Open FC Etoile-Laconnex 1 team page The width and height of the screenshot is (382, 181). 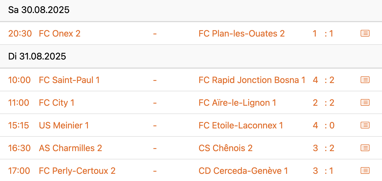click(241, 125)
